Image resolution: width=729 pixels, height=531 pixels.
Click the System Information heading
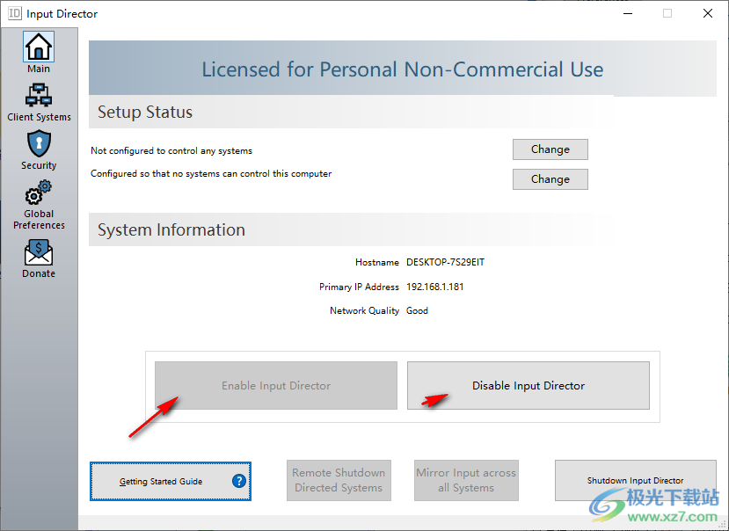171,229
